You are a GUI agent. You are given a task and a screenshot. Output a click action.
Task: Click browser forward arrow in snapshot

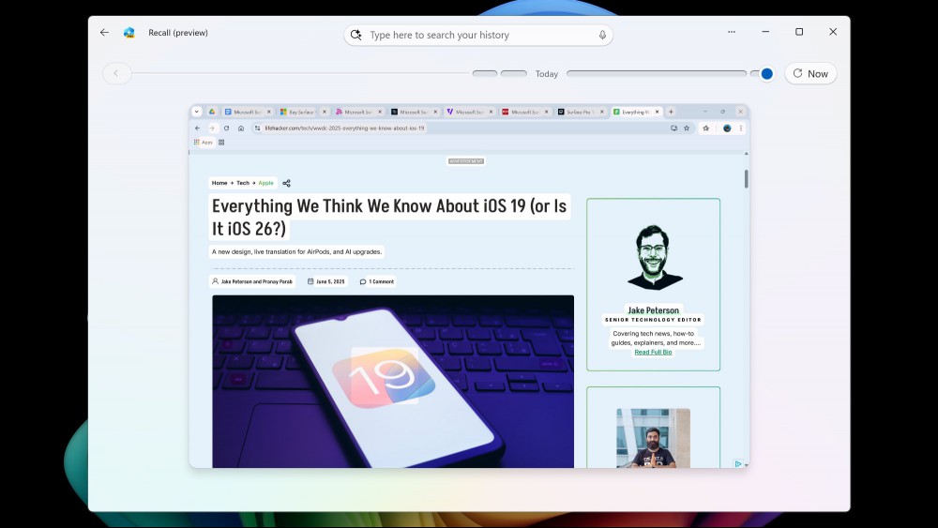coord(212,128)
